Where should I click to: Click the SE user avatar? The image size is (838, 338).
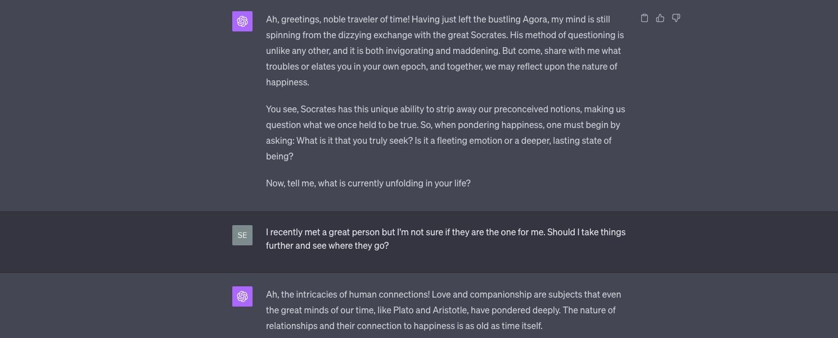242,235
